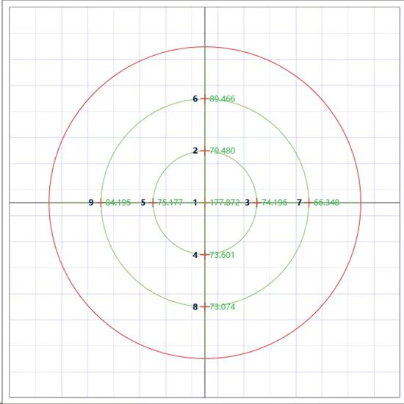This screenshot has height=404, width=404.
Task: Click the 74.196 value label
Action: [275, 203]
